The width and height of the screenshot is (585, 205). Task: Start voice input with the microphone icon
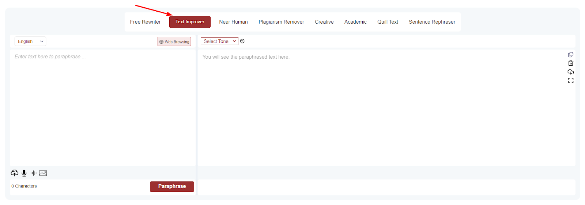pyautogui.click(x=24, y=173)
